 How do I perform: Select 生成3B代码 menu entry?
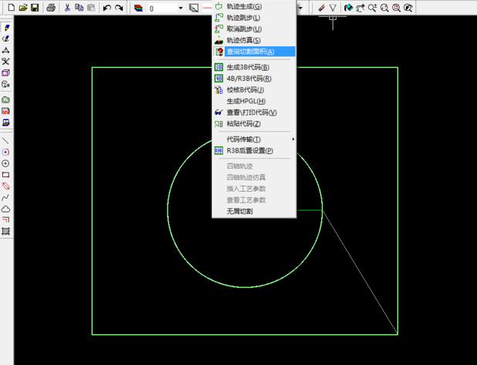[248, 67]
